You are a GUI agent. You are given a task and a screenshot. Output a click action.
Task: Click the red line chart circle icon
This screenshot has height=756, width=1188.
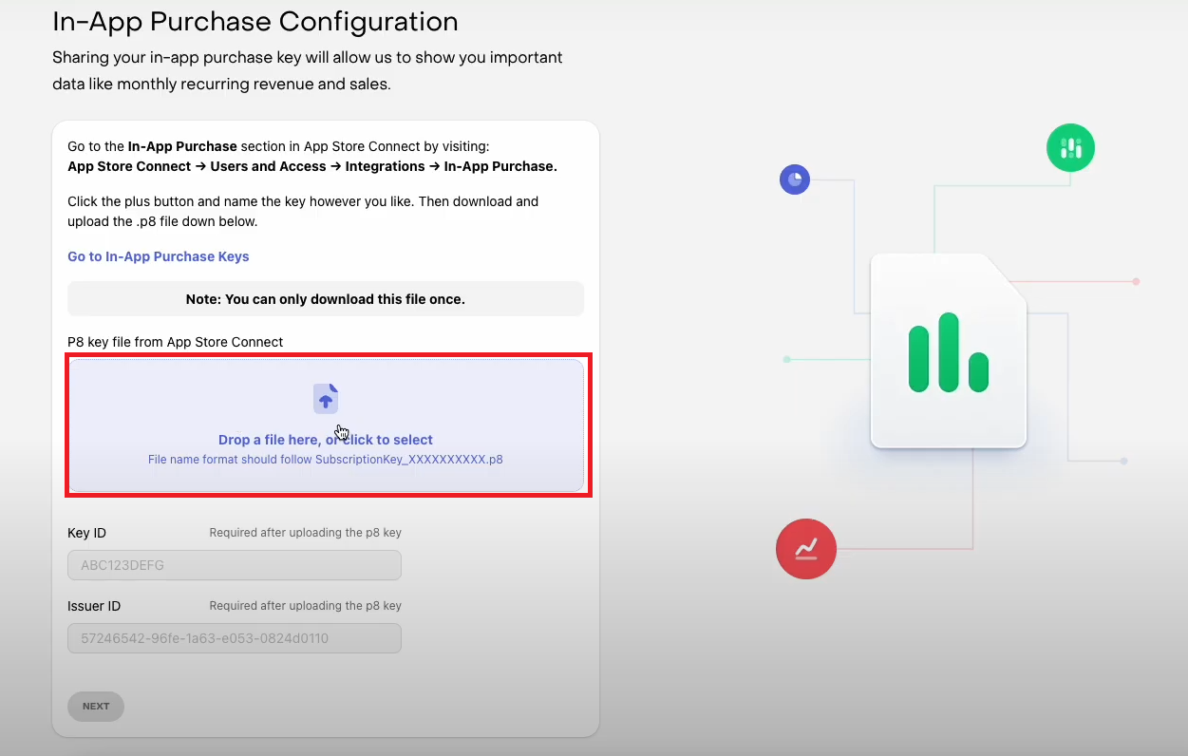pos(805,549)
